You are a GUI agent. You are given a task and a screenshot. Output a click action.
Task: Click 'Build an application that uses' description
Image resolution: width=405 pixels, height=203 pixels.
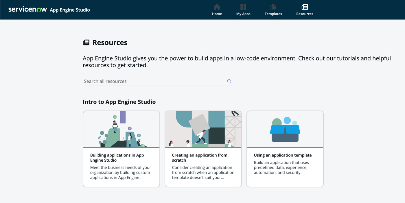click(x=281, y=167)
